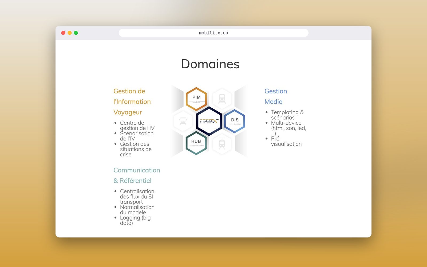Click the red close window dot
The height and width of the screenshot is (267, 427).
63,33
